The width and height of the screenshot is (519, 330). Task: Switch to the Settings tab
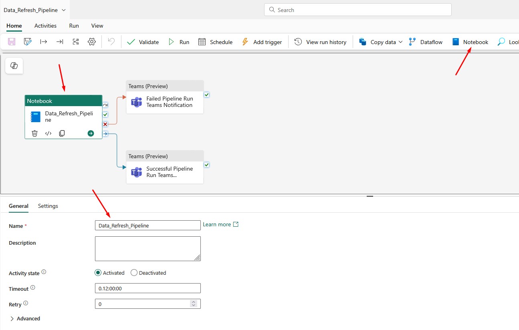click(x=48, y=206)
